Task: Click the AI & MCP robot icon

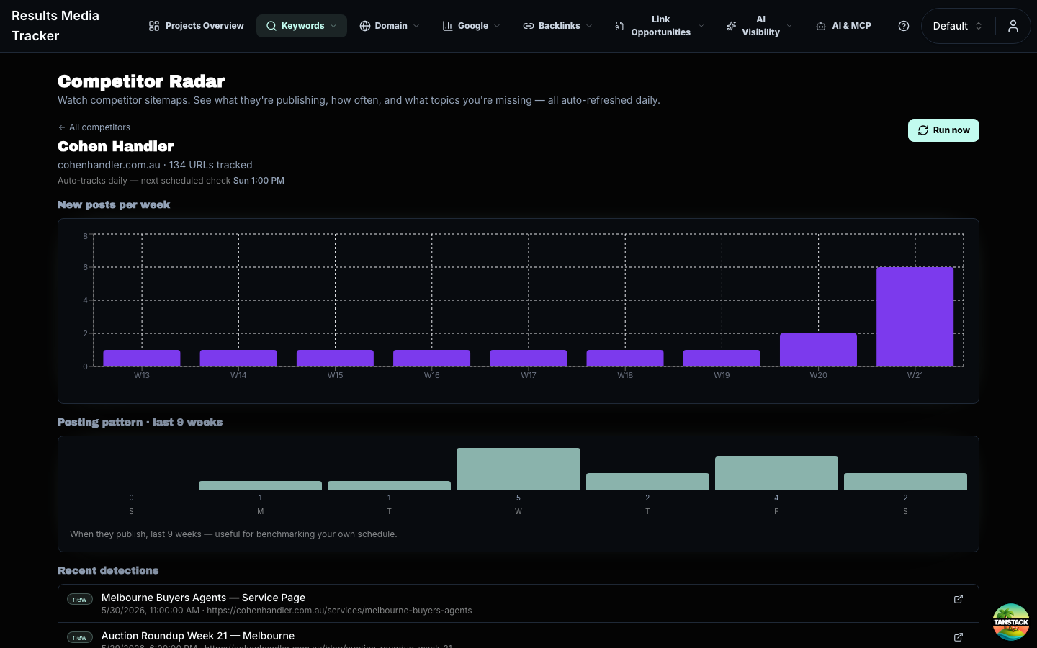Action: pyautogui.click(x=821, y=26)
